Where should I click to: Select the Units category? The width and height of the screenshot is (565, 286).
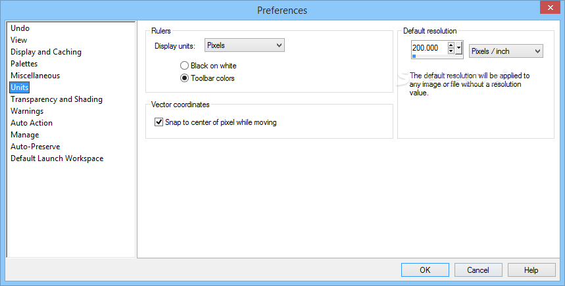(20, 87)
